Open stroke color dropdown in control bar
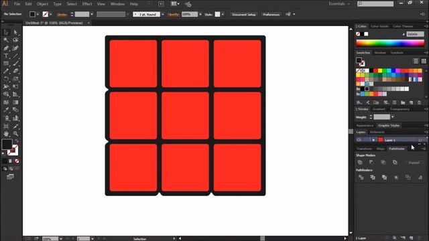This screenshot has width=429, height=241. (51, 14)
